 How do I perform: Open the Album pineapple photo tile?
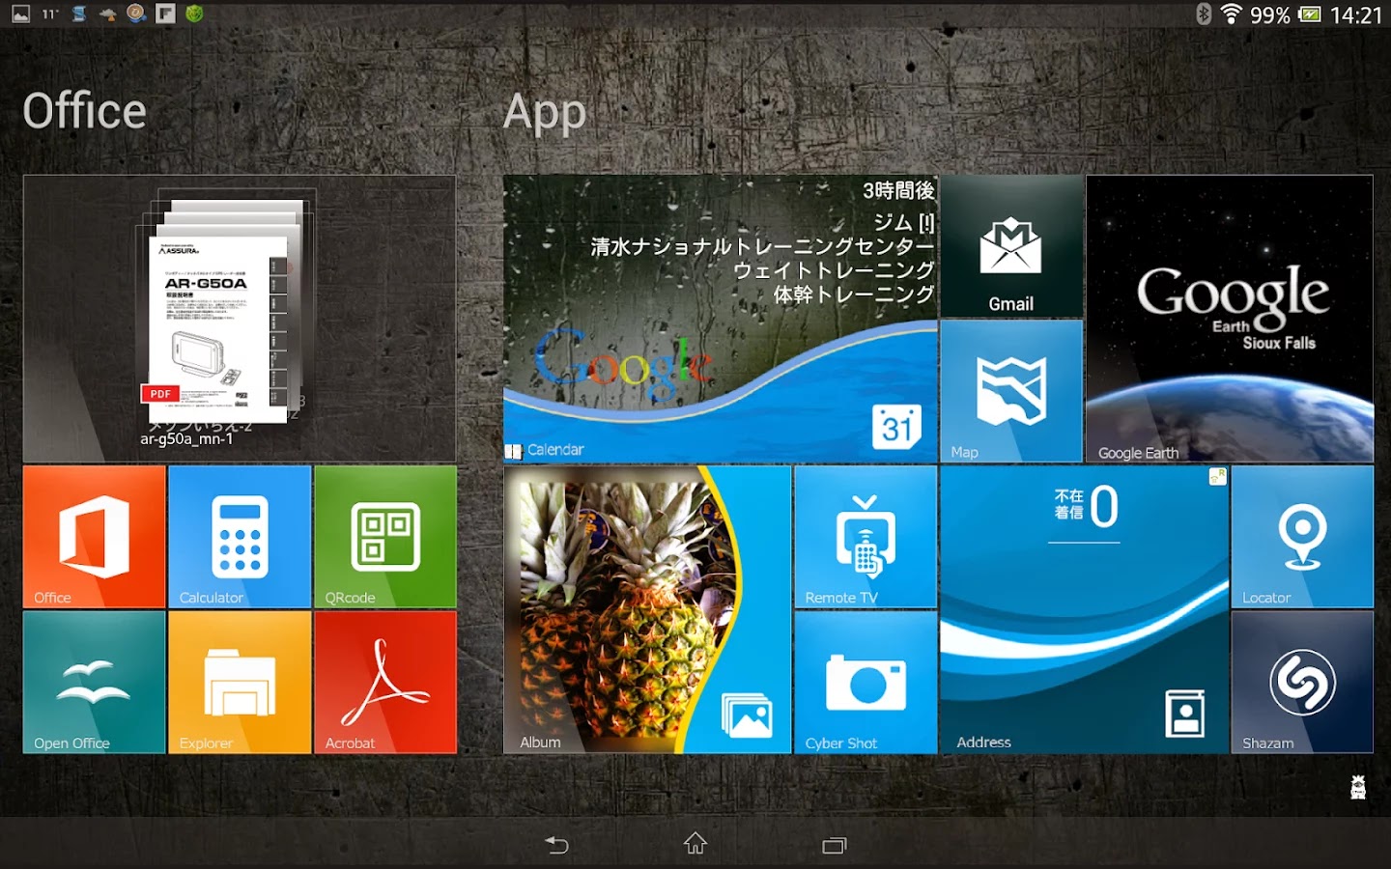tap(647, 609)
